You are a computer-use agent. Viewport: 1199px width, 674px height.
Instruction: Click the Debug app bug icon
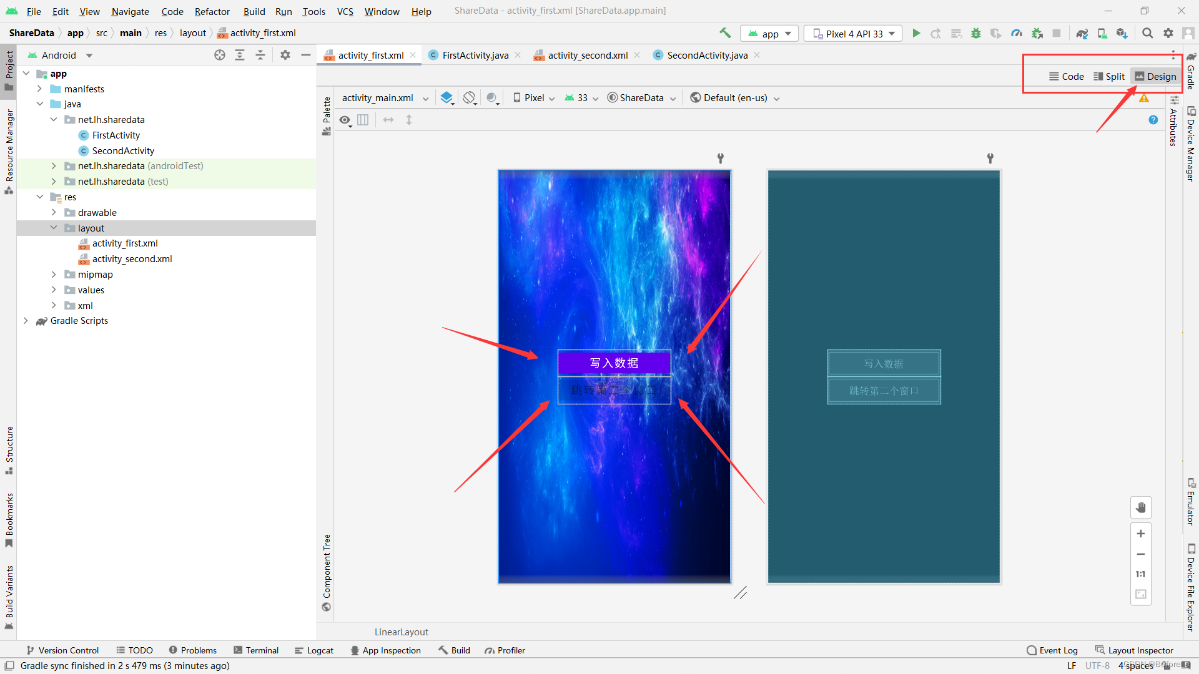(976, 34)
